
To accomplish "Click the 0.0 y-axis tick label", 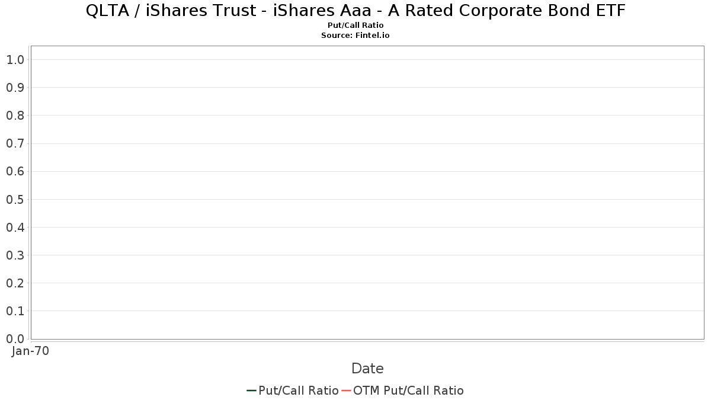I will coord(15,339).
